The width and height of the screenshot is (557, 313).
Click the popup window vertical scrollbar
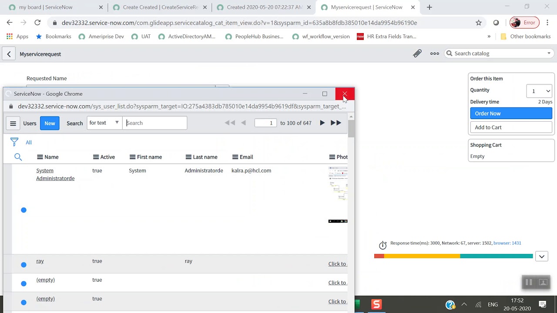(351, 128)
